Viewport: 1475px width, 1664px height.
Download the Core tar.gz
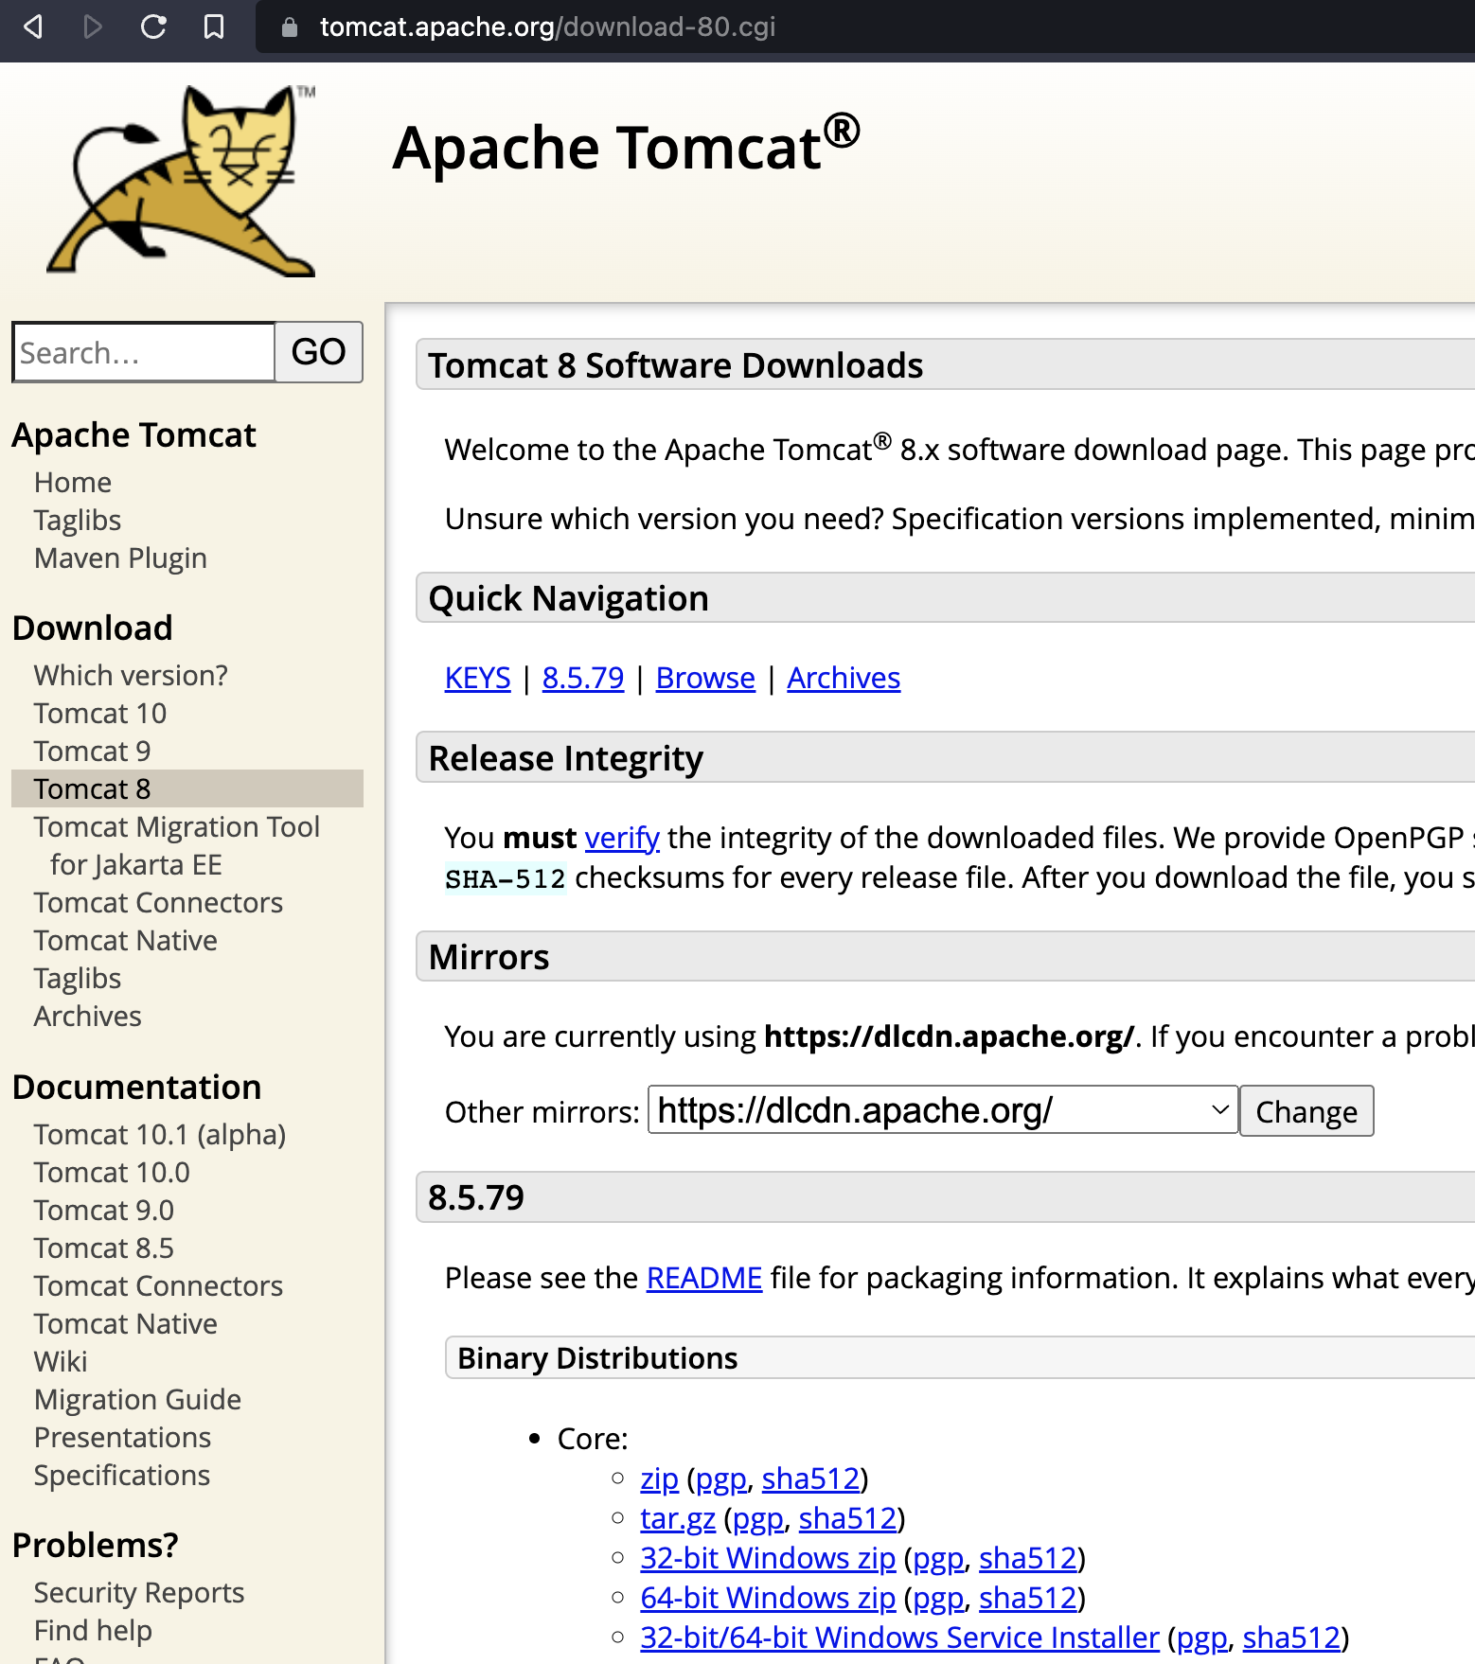click(678, 1518)
